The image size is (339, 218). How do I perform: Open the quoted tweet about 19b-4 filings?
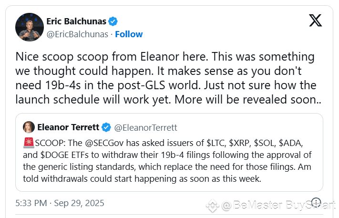169,152
